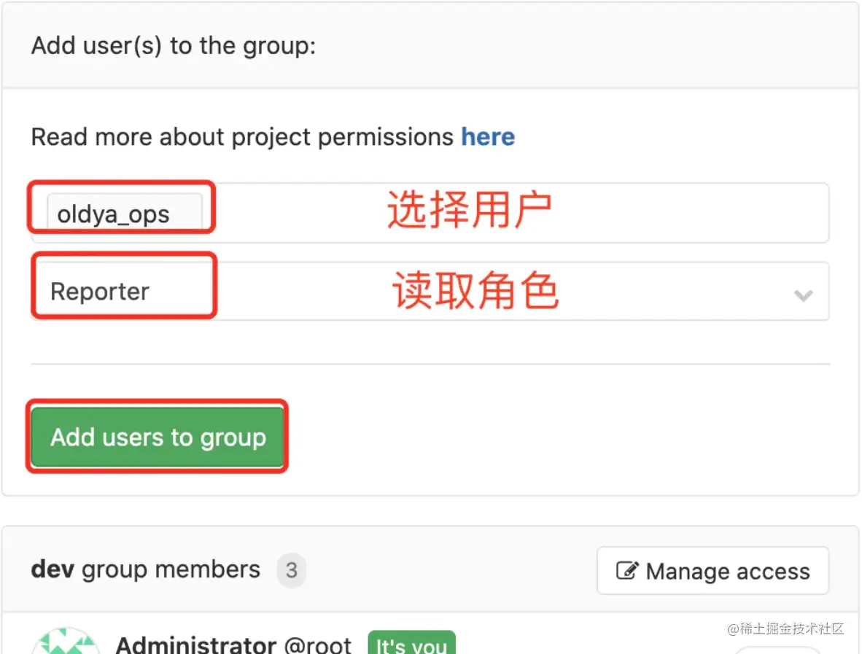Focus the user search input field
This screenshot has width=862, height=654.
(510, 214)
